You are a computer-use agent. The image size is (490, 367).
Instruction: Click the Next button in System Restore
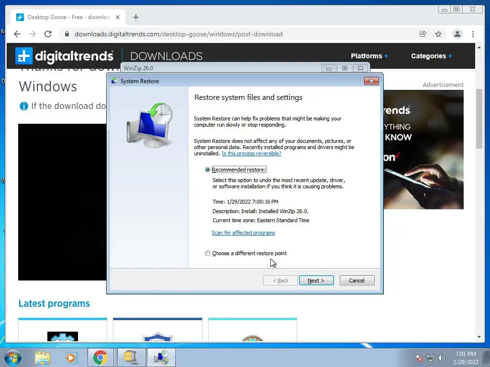pyautogui.click(x=316, y=280)
